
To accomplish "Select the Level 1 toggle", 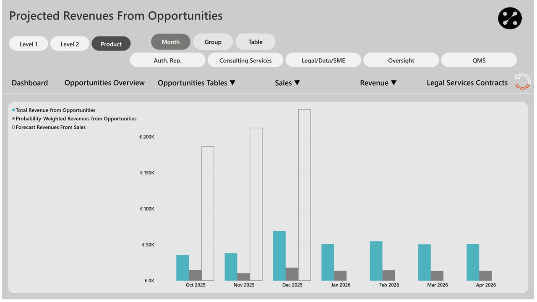I will 29,44.
